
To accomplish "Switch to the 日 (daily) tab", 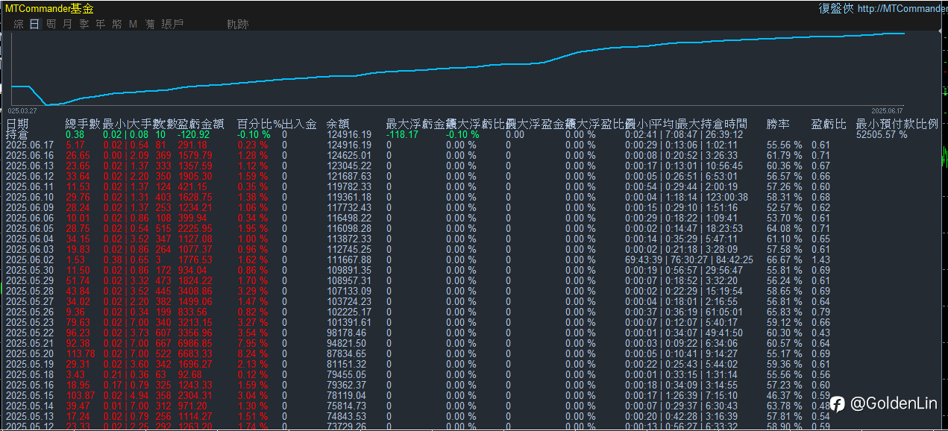I will (34, 24).
